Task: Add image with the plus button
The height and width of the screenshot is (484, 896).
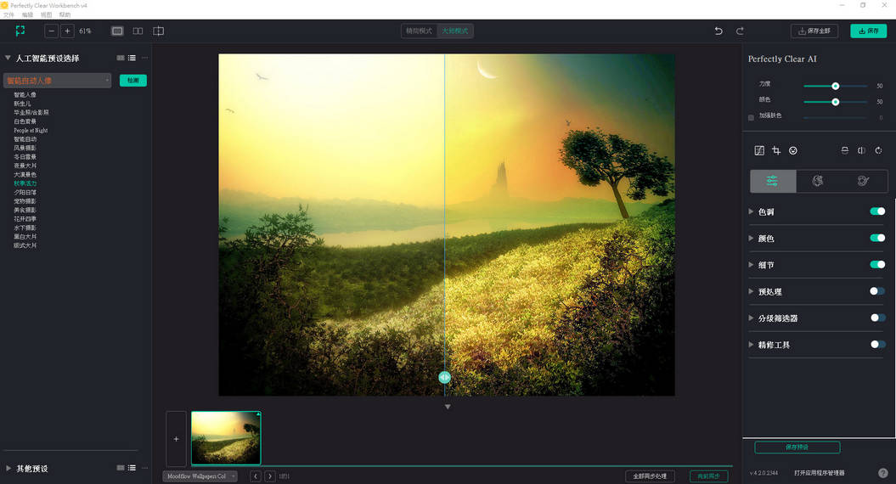Action: click(176, 439)
